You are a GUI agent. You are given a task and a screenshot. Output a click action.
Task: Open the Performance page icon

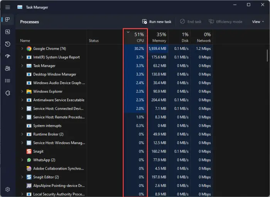[x=8, y=32]
